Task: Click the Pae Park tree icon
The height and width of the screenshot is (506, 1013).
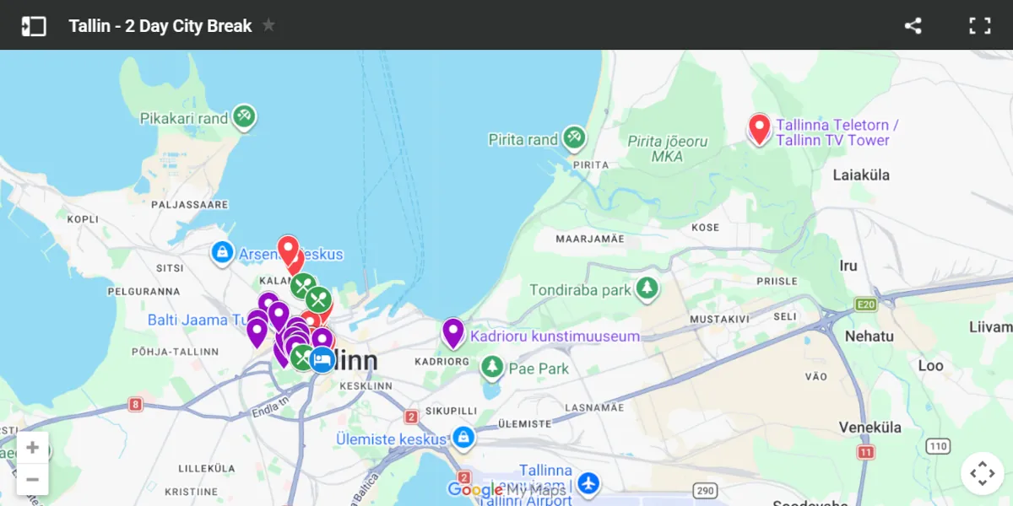Action: (492, 368)
